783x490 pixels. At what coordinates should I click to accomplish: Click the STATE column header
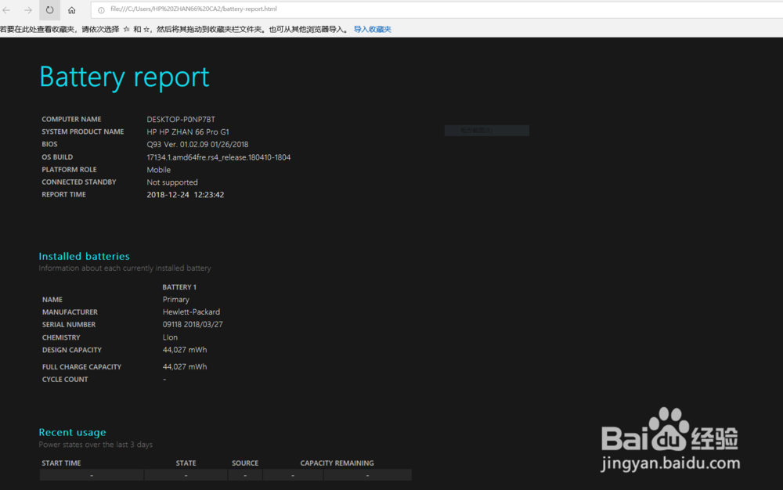(186, 463)
